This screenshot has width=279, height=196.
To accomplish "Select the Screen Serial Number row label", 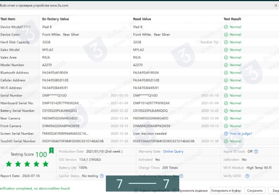I will coord(17,134).
